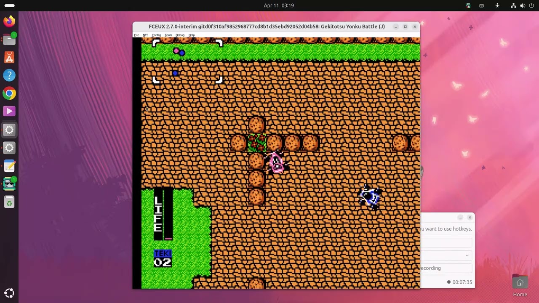Click the recording button in the recorder window
This screenshot has height=303, width=539.
click(446, 268)
